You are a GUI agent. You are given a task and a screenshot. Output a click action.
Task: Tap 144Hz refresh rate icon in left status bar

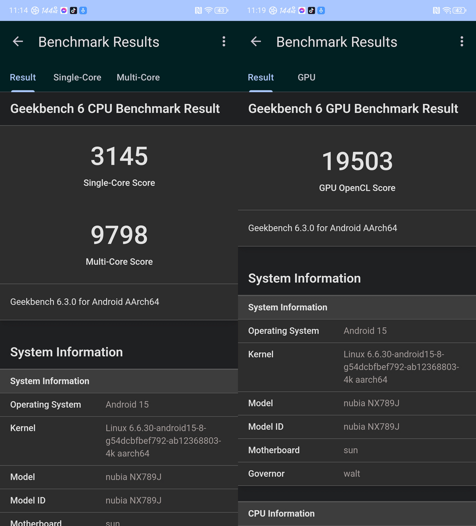click(49, 10)
